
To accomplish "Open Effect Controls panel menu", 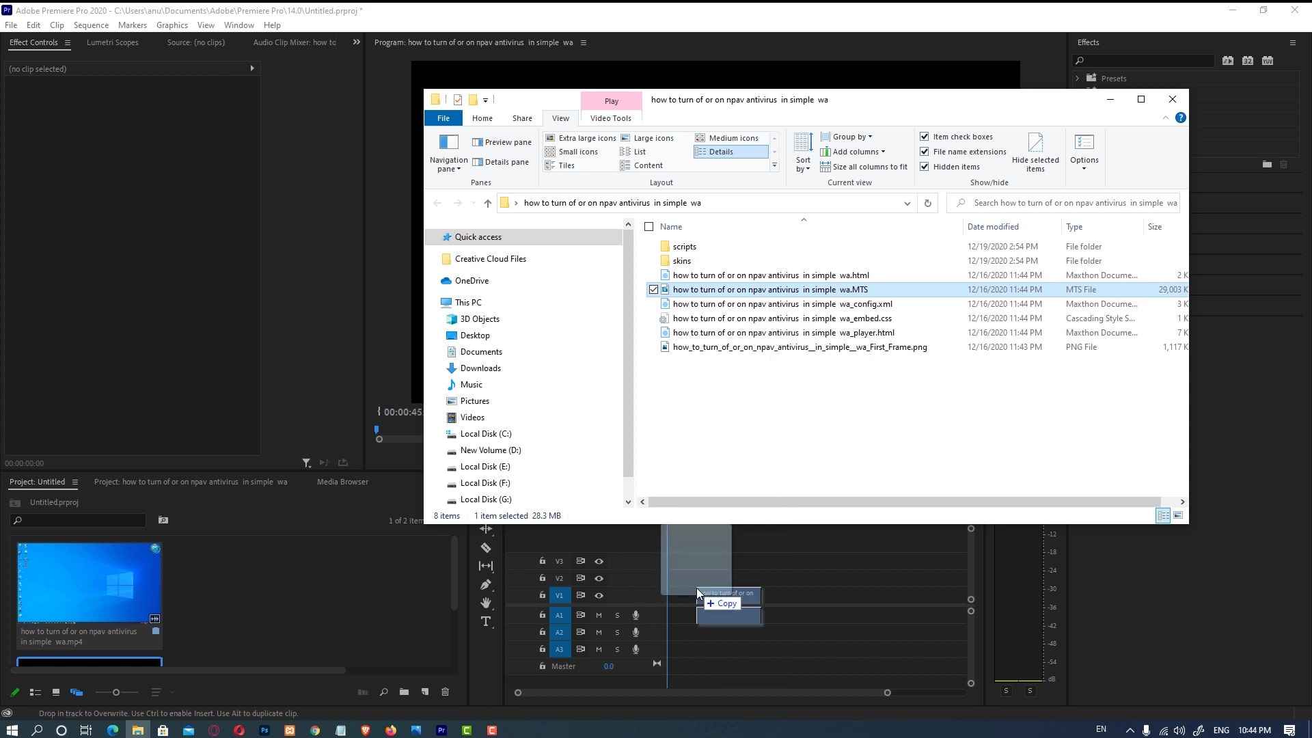I will 67,42.
